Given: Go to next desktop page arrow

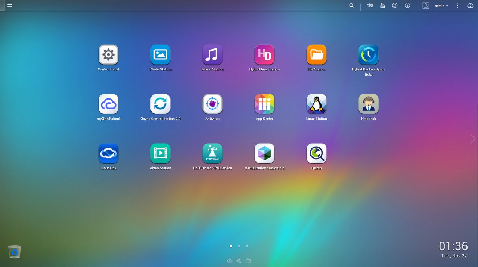Looking at the screenshot, I should 472,139.
